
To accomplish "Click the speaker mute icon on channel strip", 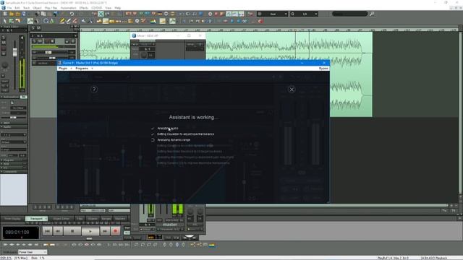I will pyautogui.click(x=22, y=38).
